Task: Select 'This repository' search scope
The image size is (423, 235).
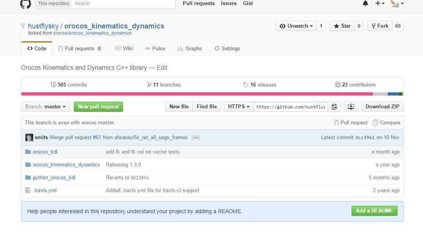Action: tap(54, 4)
